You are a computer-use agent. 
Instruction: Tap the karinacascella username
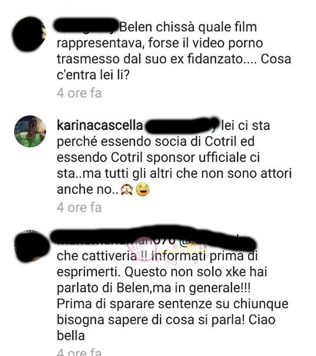100,125
